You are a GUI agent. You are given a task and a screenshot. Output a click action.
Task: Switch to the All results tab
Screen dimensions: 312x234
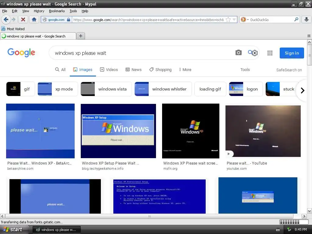click(60, 70)
